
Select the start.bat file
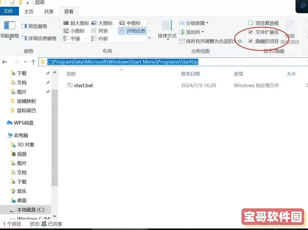(x=84, y=86)
